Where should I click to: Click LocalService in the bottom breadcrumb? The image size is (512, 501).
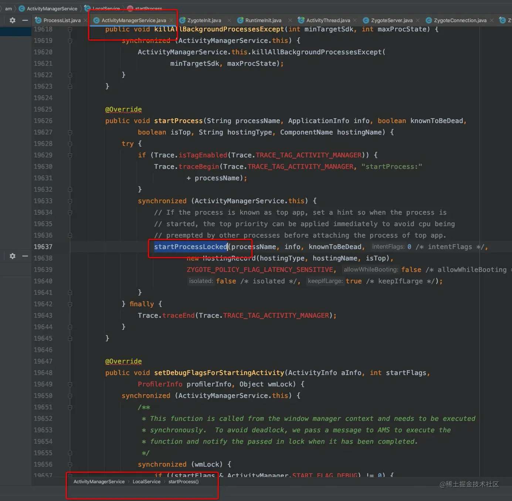[x=146, y=482]
